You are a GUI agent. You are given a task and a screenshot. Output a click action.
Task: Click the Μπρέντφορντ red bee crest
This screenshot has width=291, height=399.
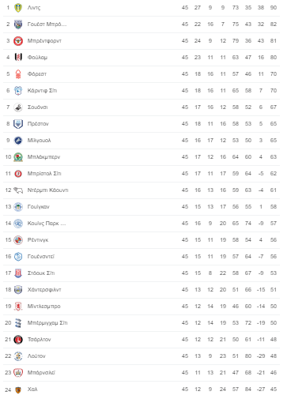tap(18, 41)
